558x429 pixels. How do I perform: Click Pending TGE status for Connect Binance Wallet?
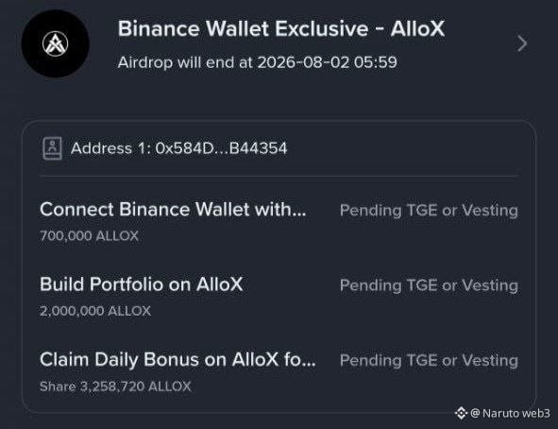tap(429, 210)
